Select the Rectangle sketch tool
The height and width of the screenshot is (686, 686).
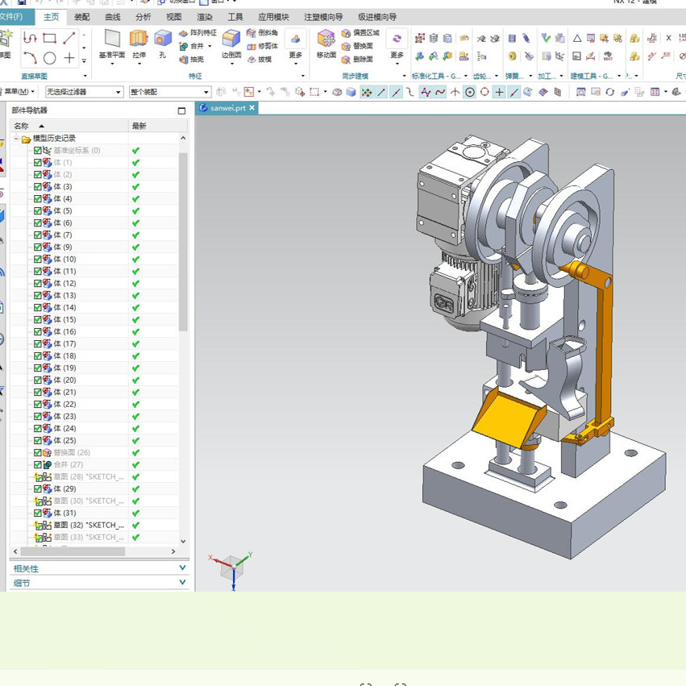[49, 38]
